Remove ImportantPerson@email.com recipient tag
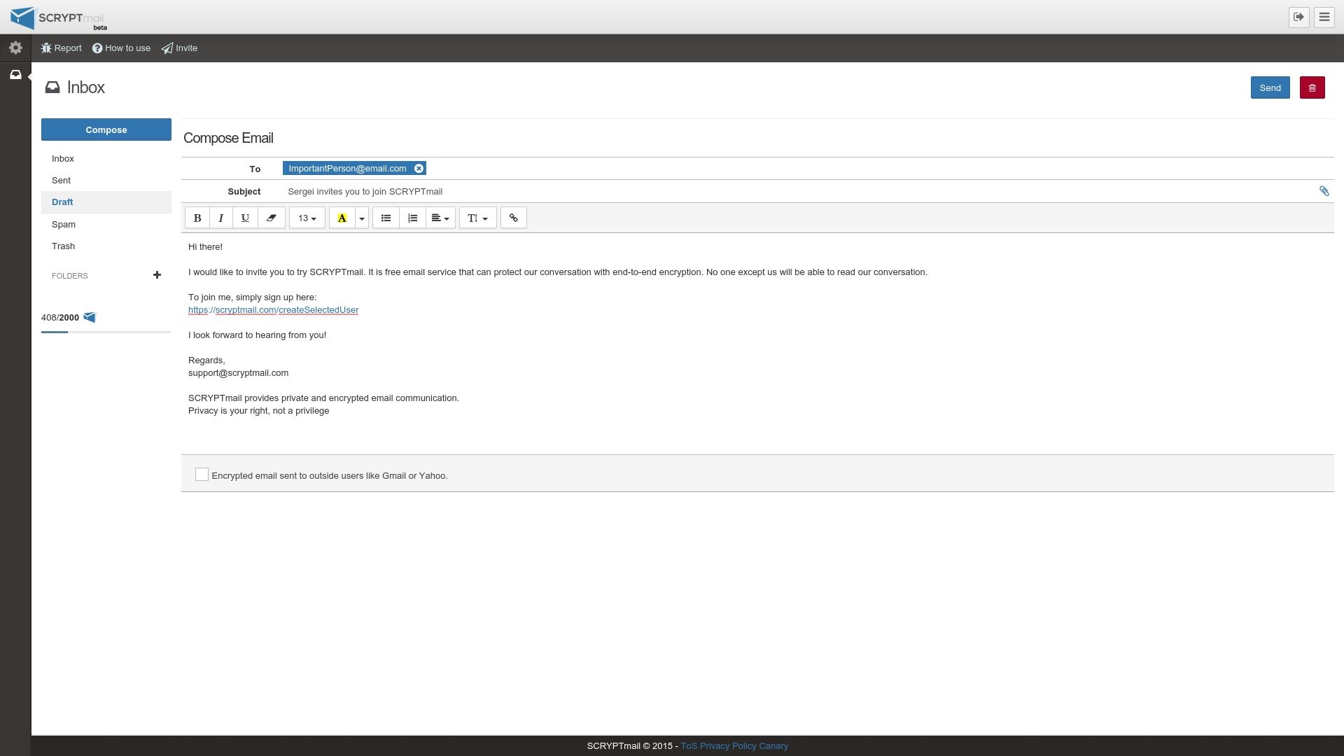 click(x=419, y=169)
